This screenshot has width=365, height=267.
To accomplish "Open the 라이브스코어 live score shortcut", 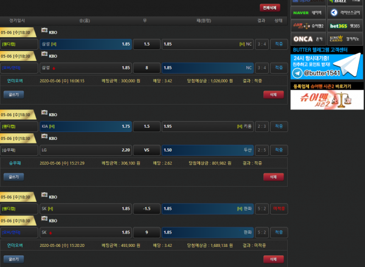I will coord(346,12).
